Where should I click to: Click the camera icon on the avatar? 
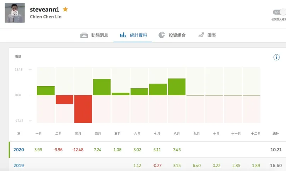[15, 13]
